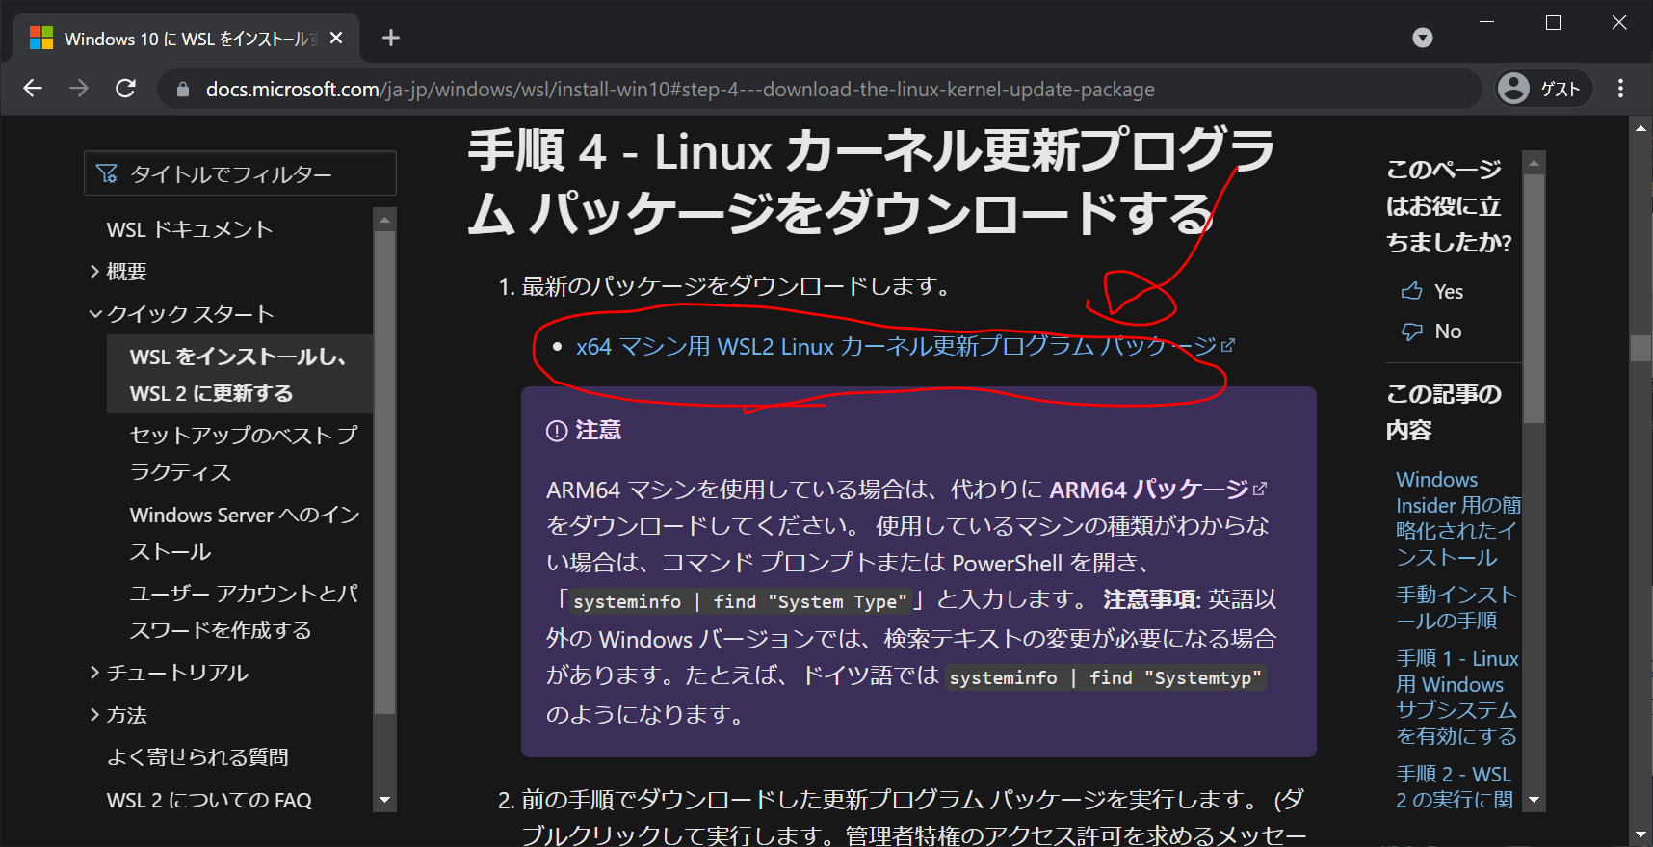Click the browser back arrow
Image resolution: width=1653 pixels, height=847 pixels.
click(x=33, y=89)
